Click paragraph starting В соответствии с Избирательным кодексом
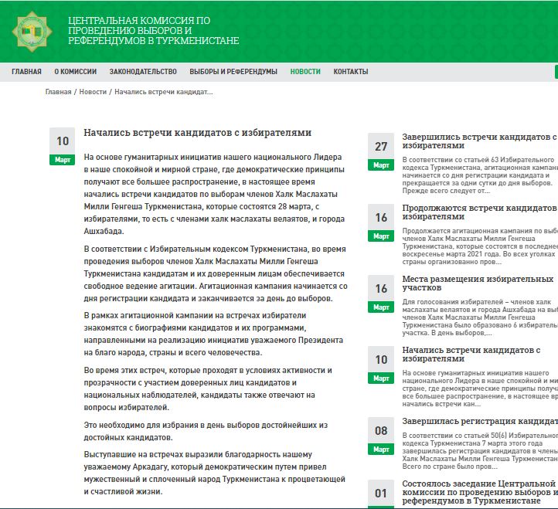The width and height of the screenshot is (558, 509). point(216,273)
